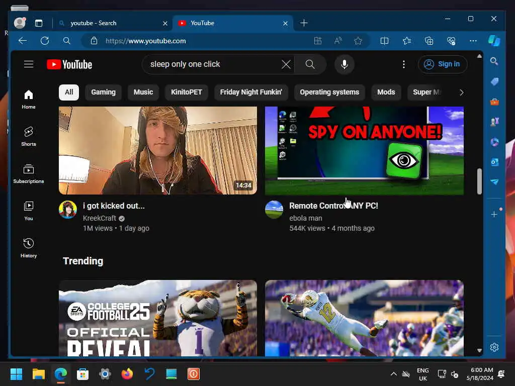
Task: Click the Sign in button
Action: (x=443, y=64)
